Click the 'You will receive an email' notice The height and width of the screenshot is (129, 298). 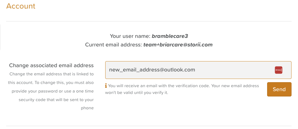tap(183, 86)
